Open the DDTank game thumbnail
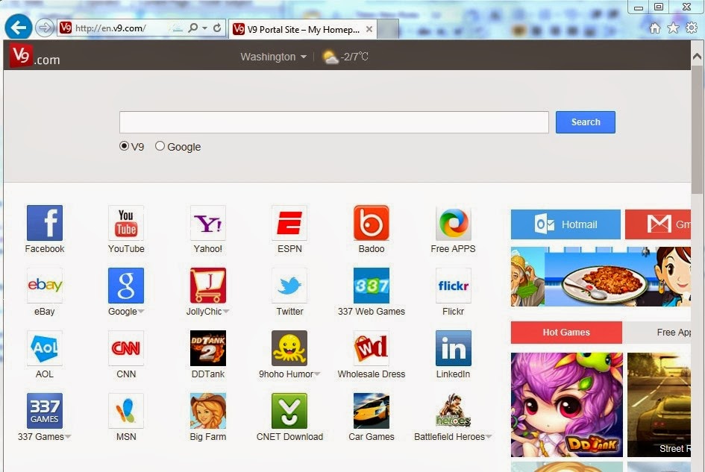The height and width of the screenshot is (472, 705). point(566,405)
